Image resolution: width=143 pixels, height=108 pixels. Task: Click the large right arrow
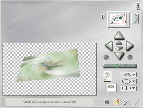[x=130, y=46]
